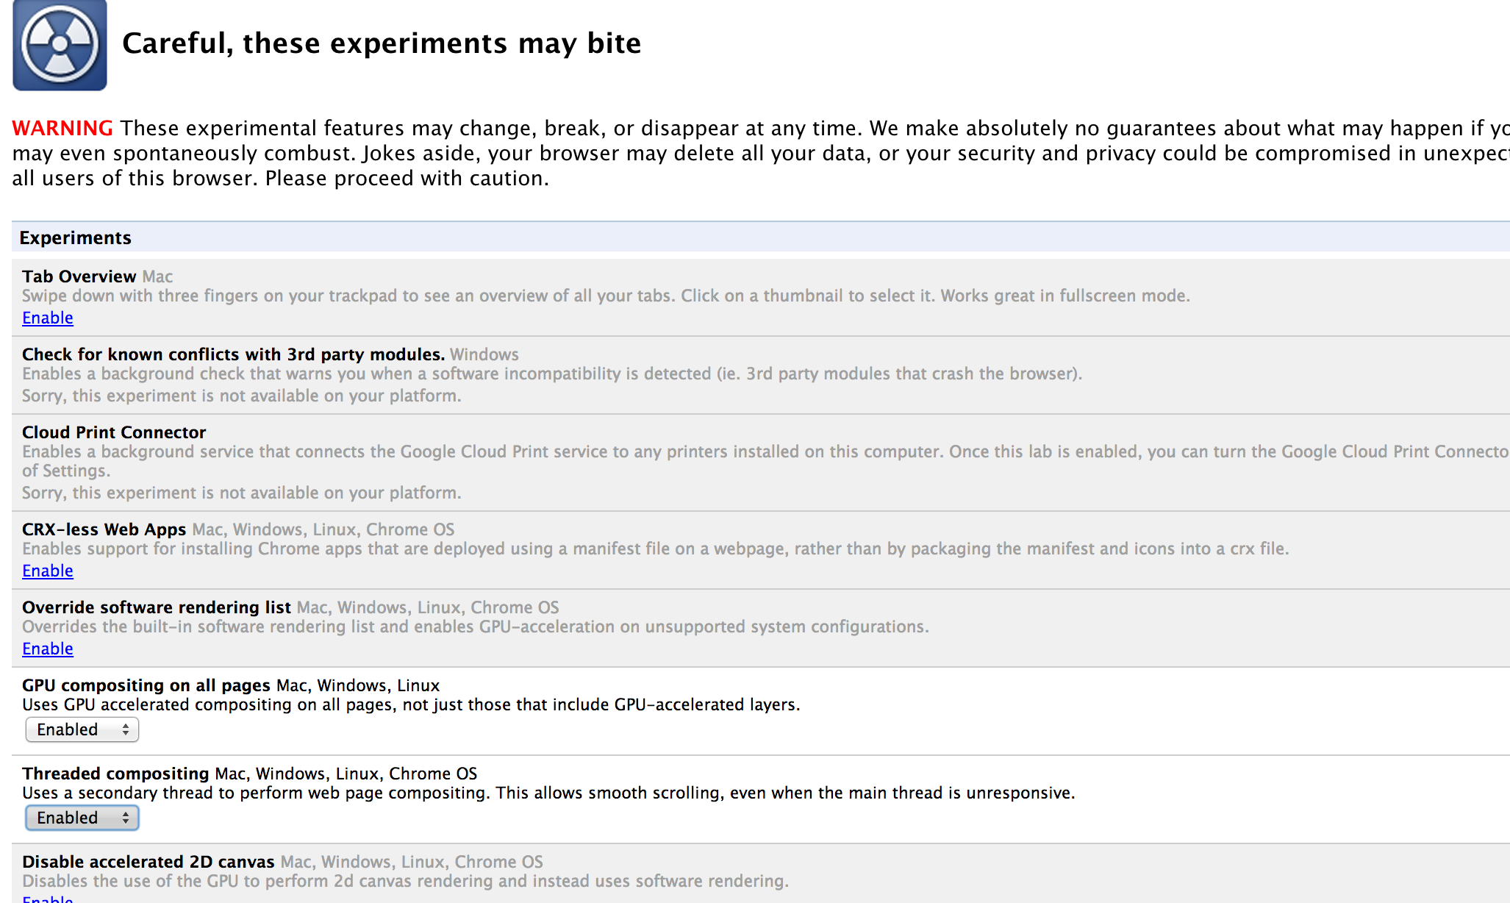Click the Threaded compositing title
This screenshot has height=903, width=1510.
[x=115, y=774]
